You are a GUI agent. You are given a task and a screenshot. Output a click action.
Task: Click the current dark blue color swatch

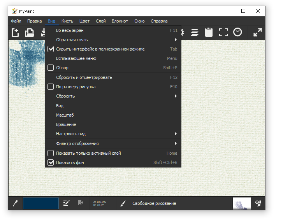coord(41,203)
